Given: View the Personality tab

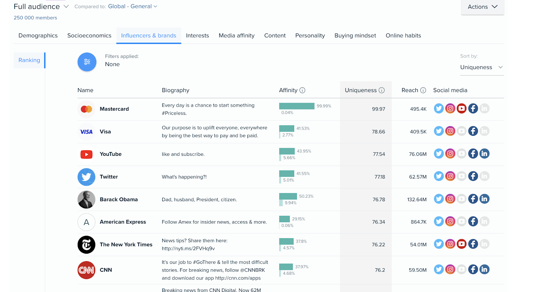Looking at the screenshot, I should [310, 36].
